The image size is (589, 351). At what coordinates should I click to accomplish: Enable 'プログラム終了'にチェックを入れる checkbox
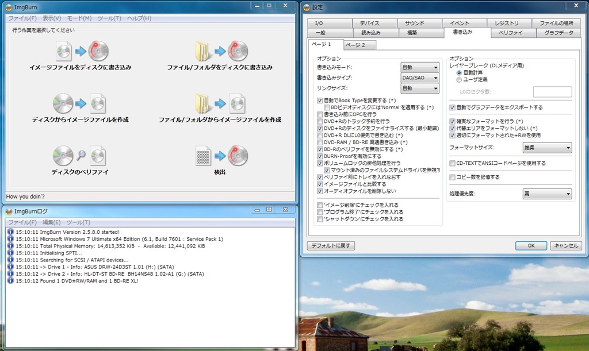pos(320,212)
